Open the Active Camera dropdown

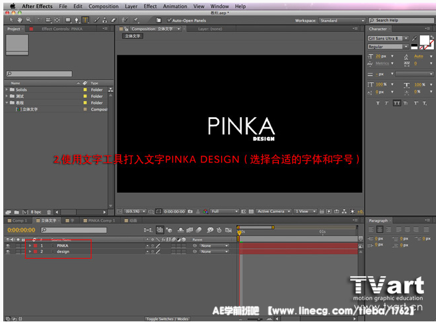click(274, 212)
